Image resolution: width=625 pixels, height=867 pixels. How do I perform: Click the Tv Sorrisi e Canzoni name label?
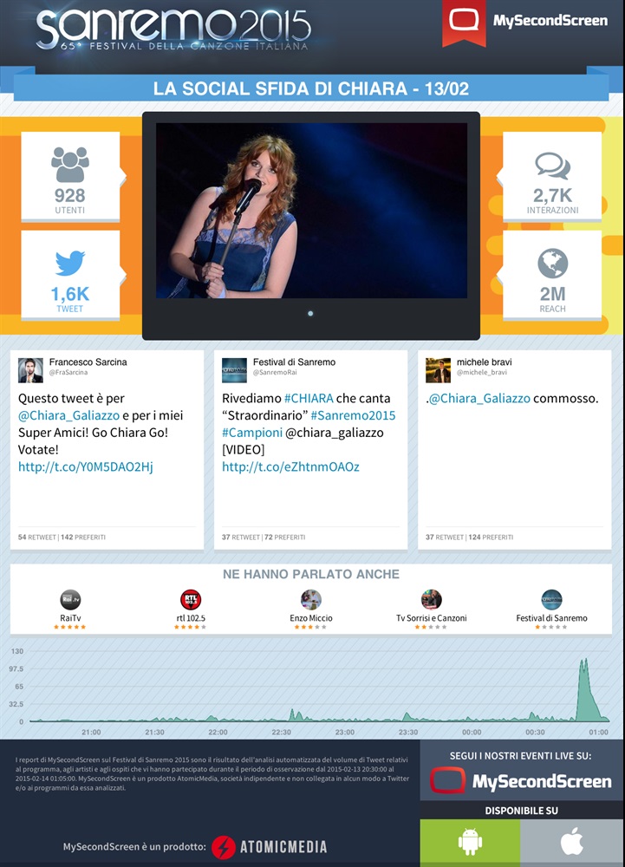pos(432,618)
